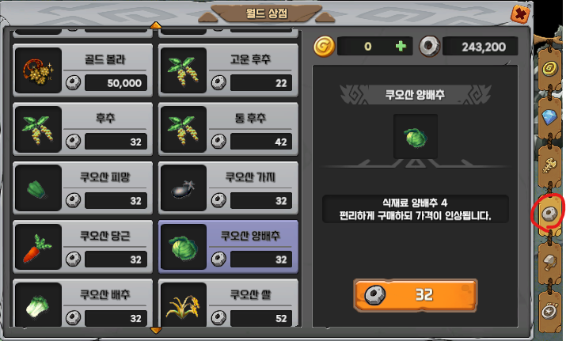Select 쿠오산 피망 green pepper item

point(82,188)
